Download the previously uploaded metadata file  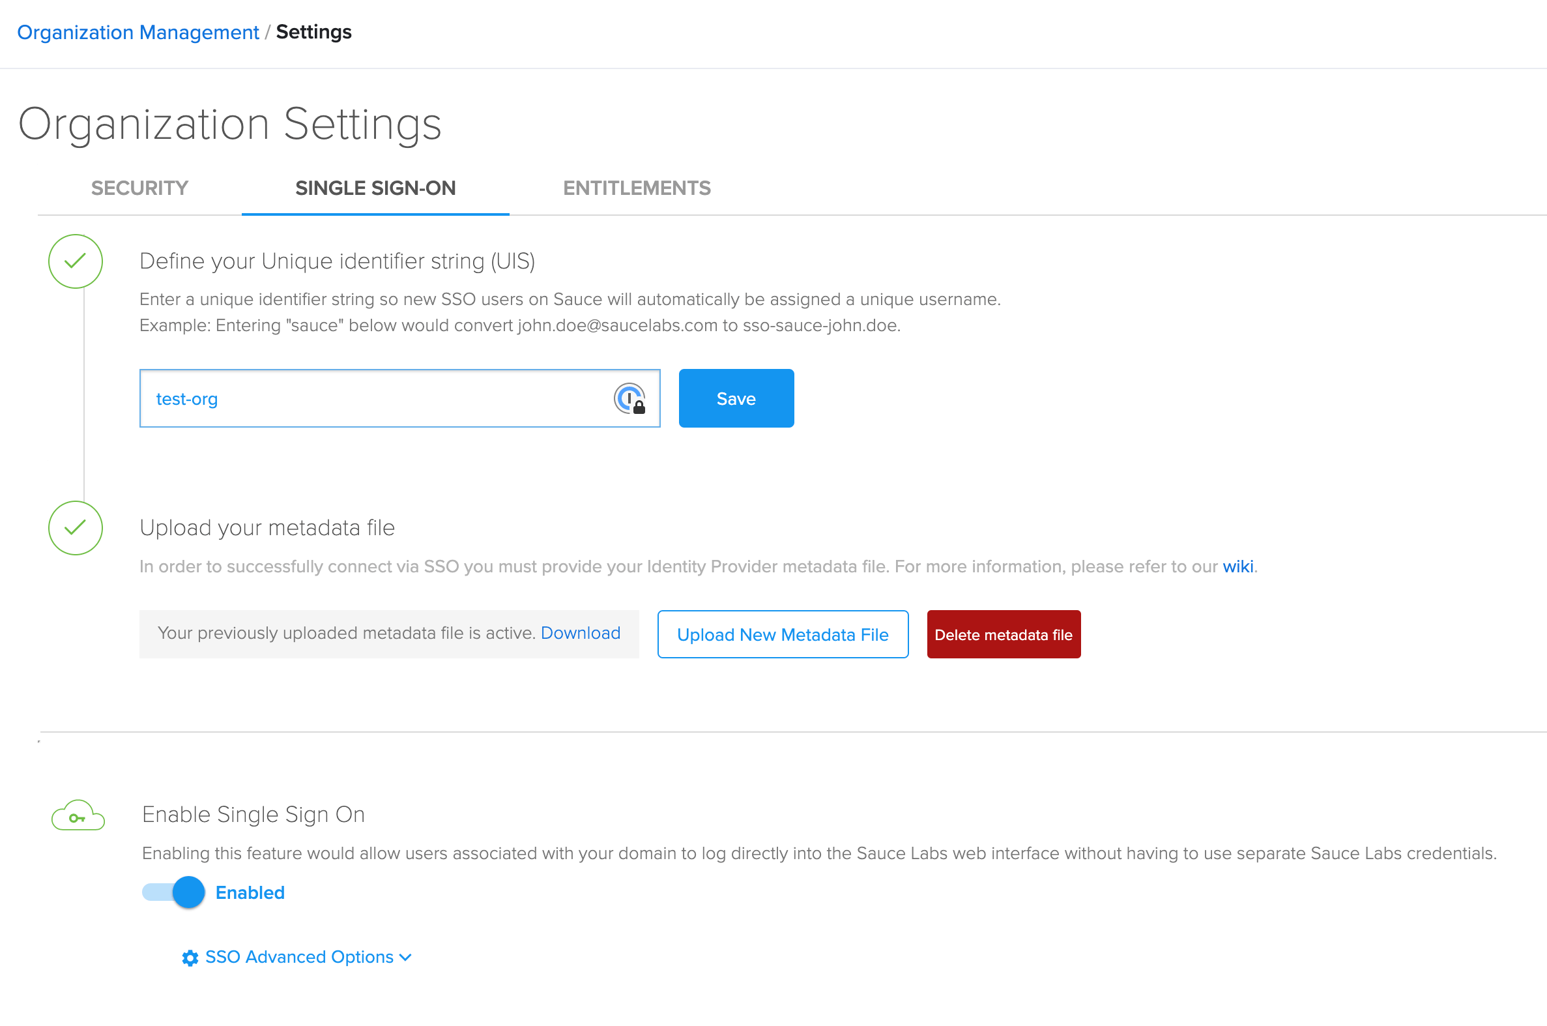pos(580,633)
